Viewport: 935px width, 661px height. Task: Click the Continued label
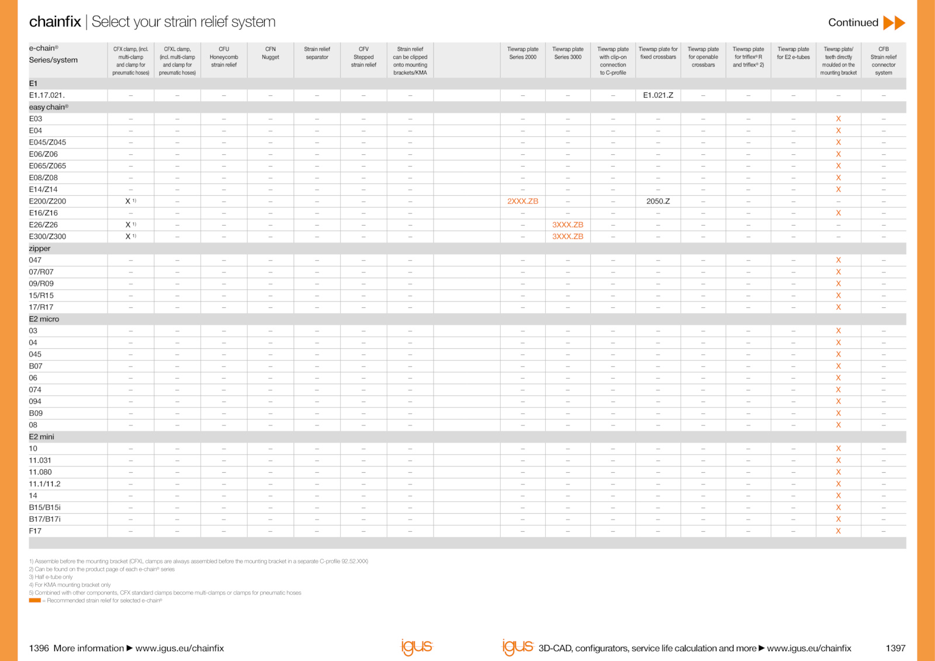tap(853, 23)
